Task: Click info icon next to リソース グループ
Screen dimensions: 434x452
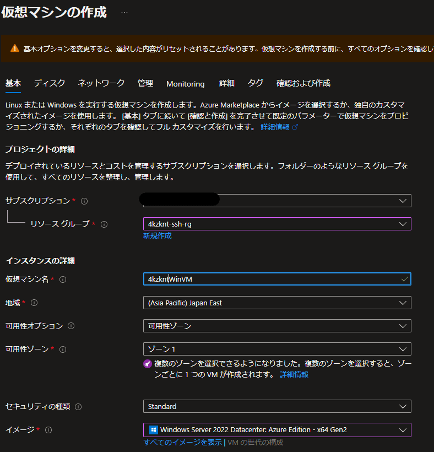Action: [x=104, y=224]
